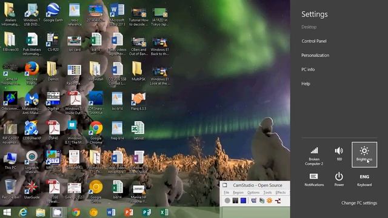
Task: Open the Region menu in CamStudio
Action: click(238, 193)
